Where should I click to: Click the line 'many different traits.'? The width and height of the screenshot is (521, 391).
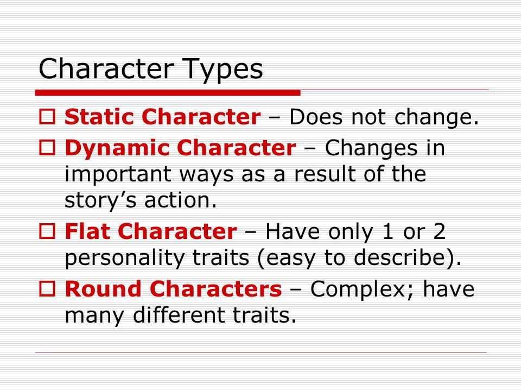pyautogui.click(x=180, y=316)
